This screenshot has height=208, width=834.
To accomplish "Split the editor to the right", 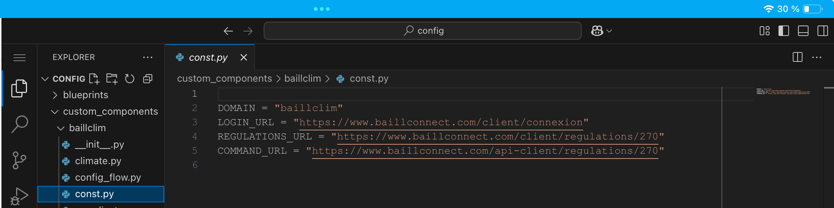I will pyautogui.click(x=798, y=57).
